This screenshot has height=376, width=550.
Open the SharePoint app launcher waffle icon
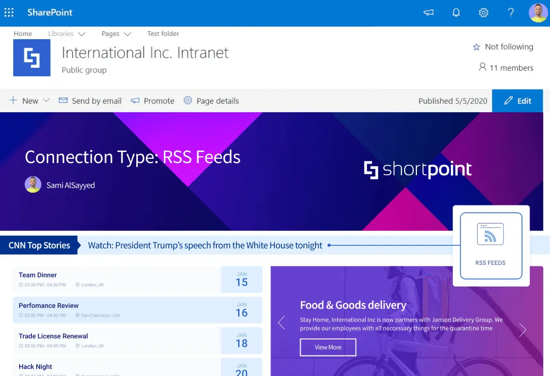(9, 13)
